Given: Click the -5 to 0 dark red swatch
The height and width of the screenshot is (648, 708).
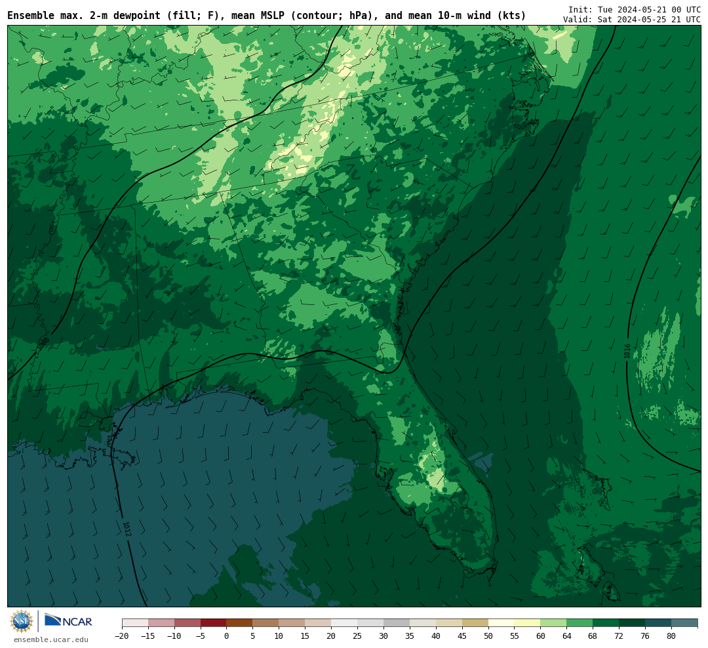Looking at the screenshot, I should coord(214,623).
